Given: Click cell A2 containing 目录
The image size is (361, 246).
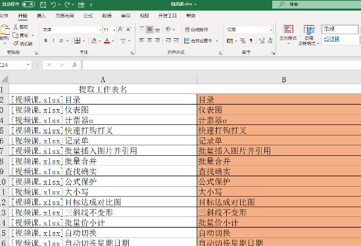Looking at the screenshot, I should (x=103, y=100).
